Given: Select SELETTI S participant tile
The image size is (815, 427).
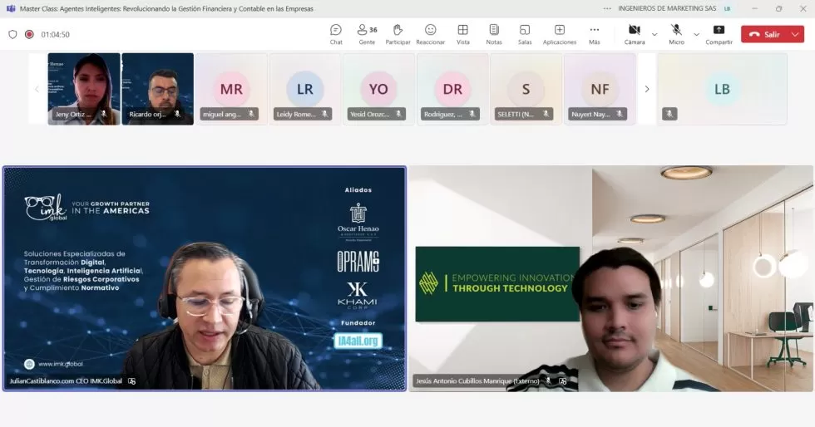Looking at the screenshot, I should click(x=526, y=89).
